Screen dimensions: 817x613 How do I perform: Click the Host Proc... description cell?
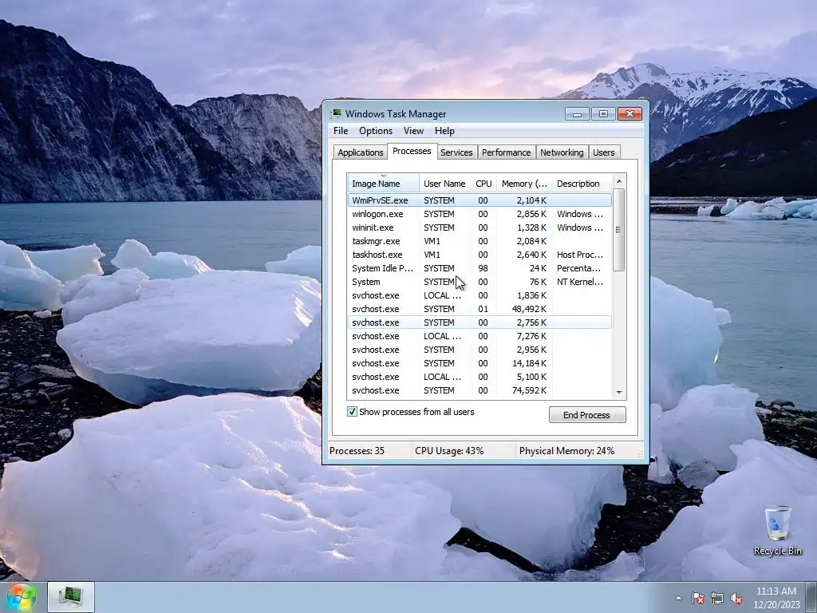click(x=580, y=255)
